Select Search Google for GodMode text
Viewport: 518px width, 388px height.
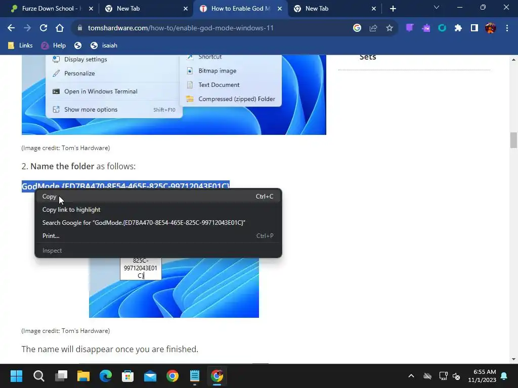pos(158,223)
